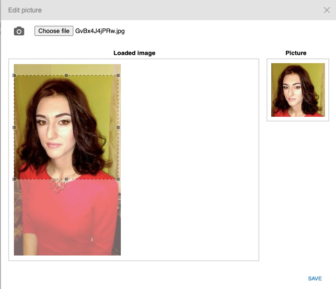Click the GvBx4J4jPRw.jpg file name

point(100,31)
